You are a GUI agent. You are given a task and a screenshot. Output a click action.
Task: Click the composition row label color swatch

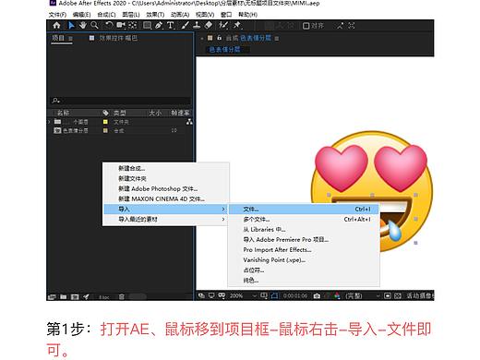[x=105, y=130]
